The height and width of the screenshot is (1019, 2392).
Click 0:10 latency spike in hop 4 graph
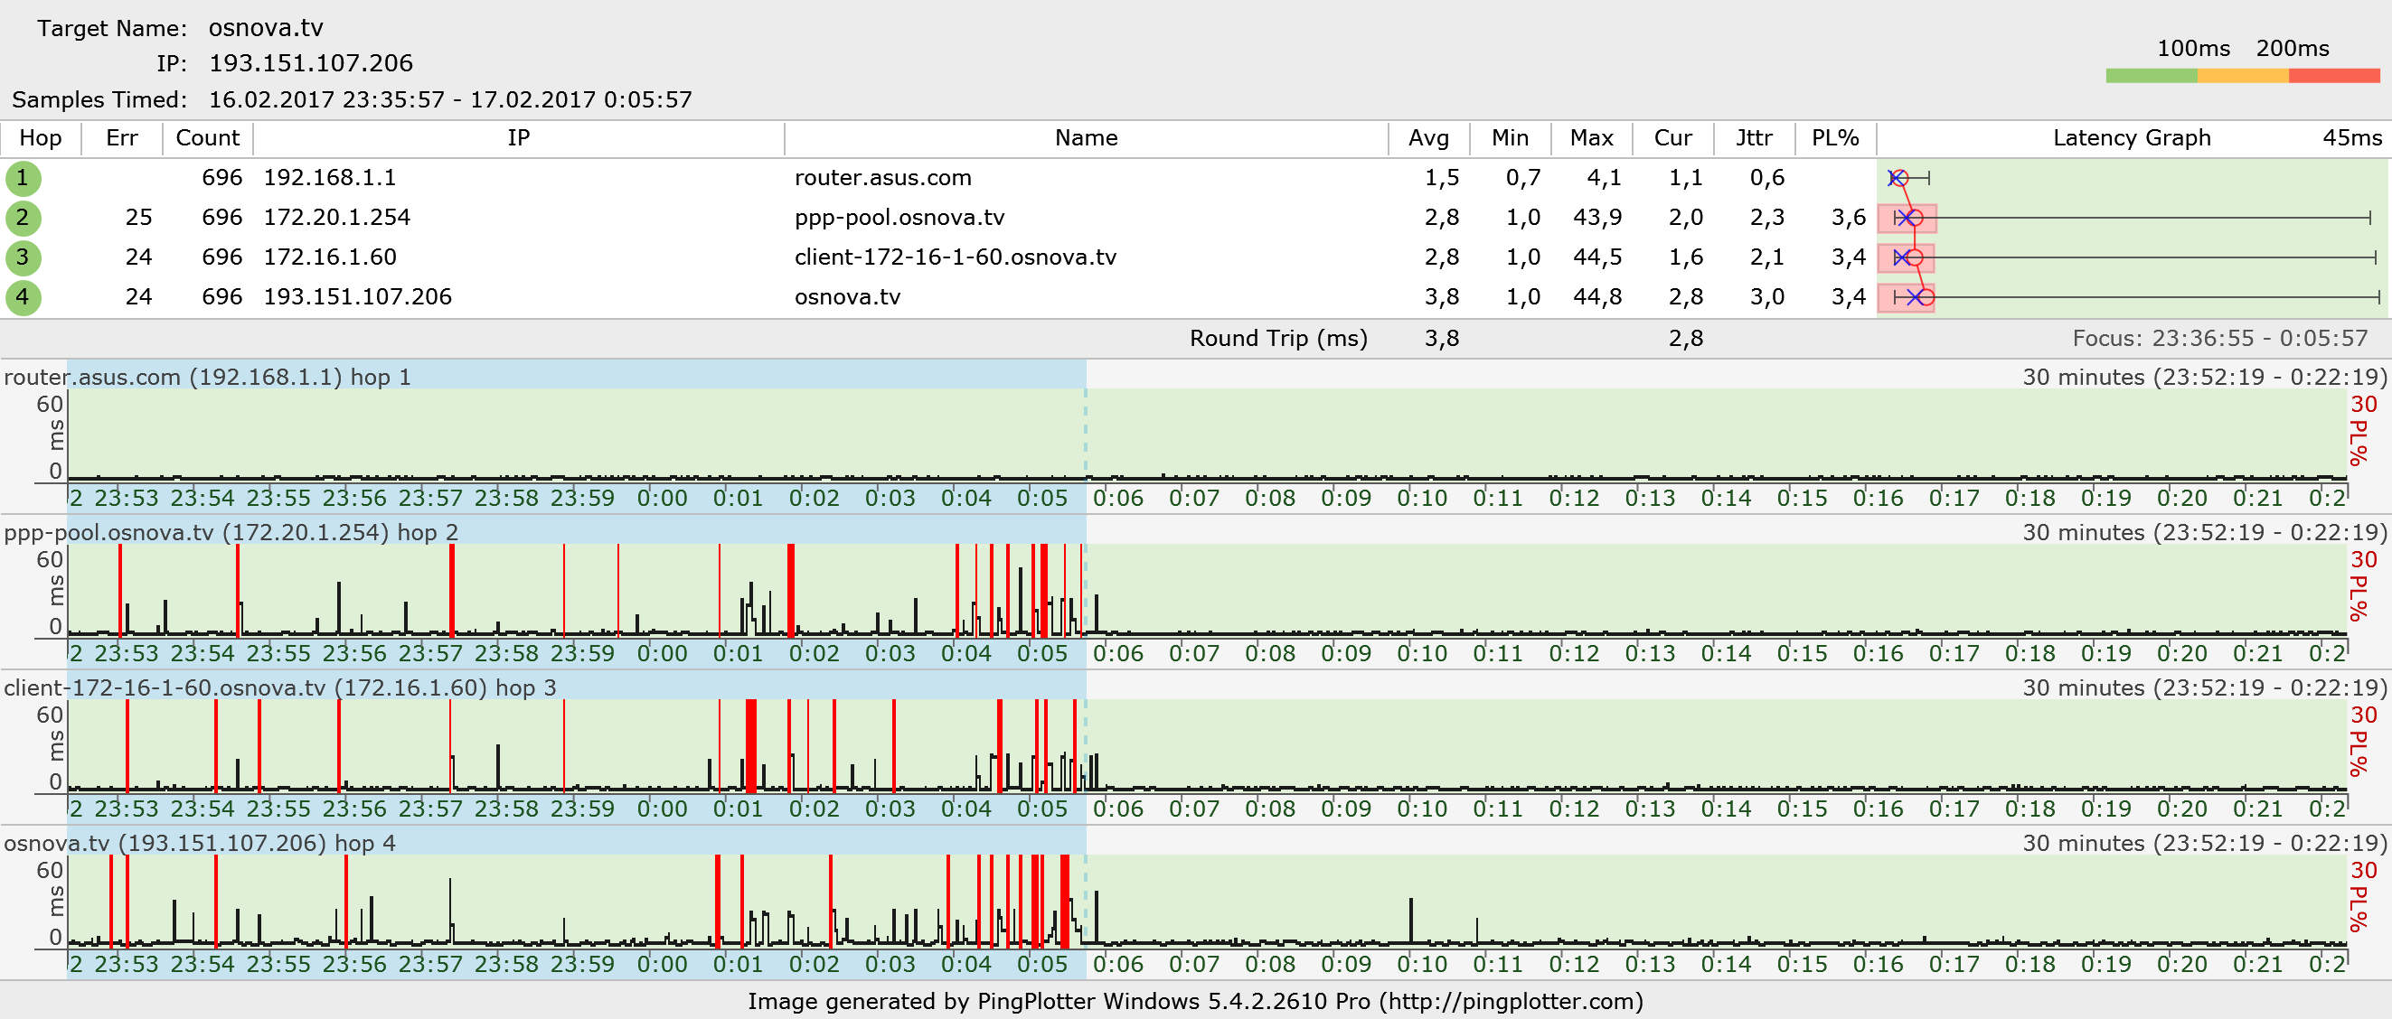pyautogui.click(x=1410, y=919)
